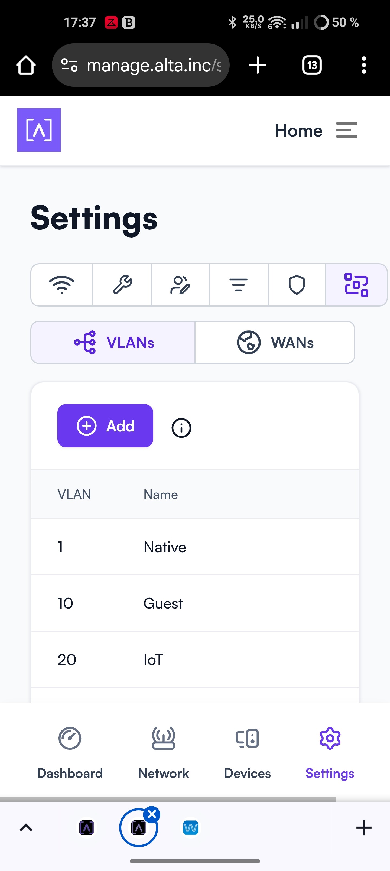Open the user edit accounts icon
The image size is (390, 871).
pos(180,285)
